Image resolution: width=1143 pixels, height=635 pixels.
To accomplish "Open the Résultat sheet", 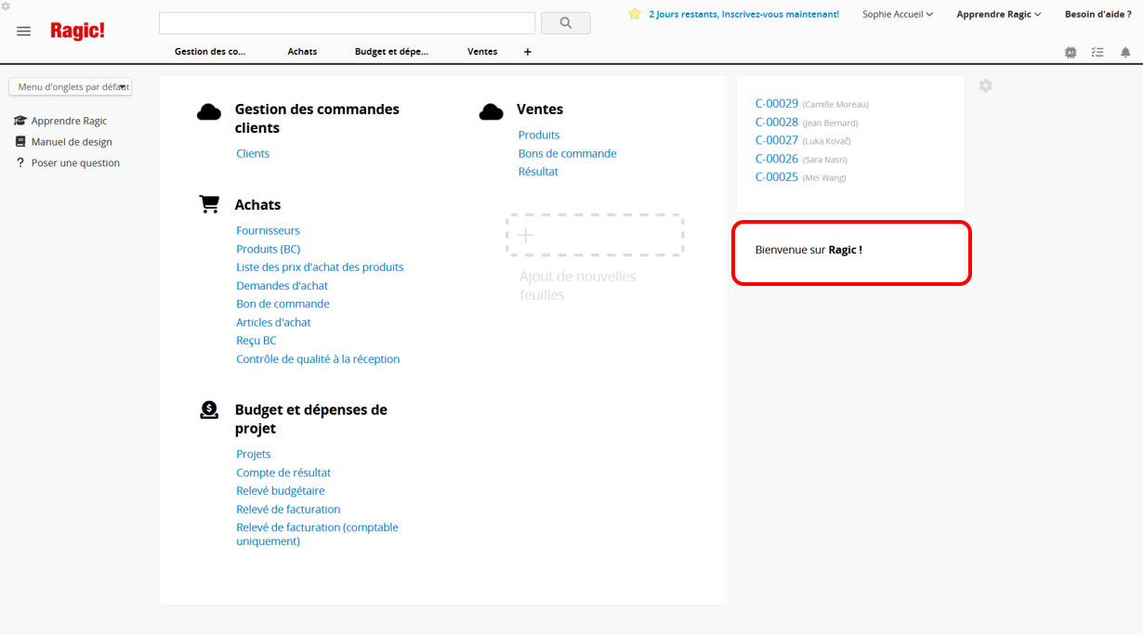I will coord(538,172).
